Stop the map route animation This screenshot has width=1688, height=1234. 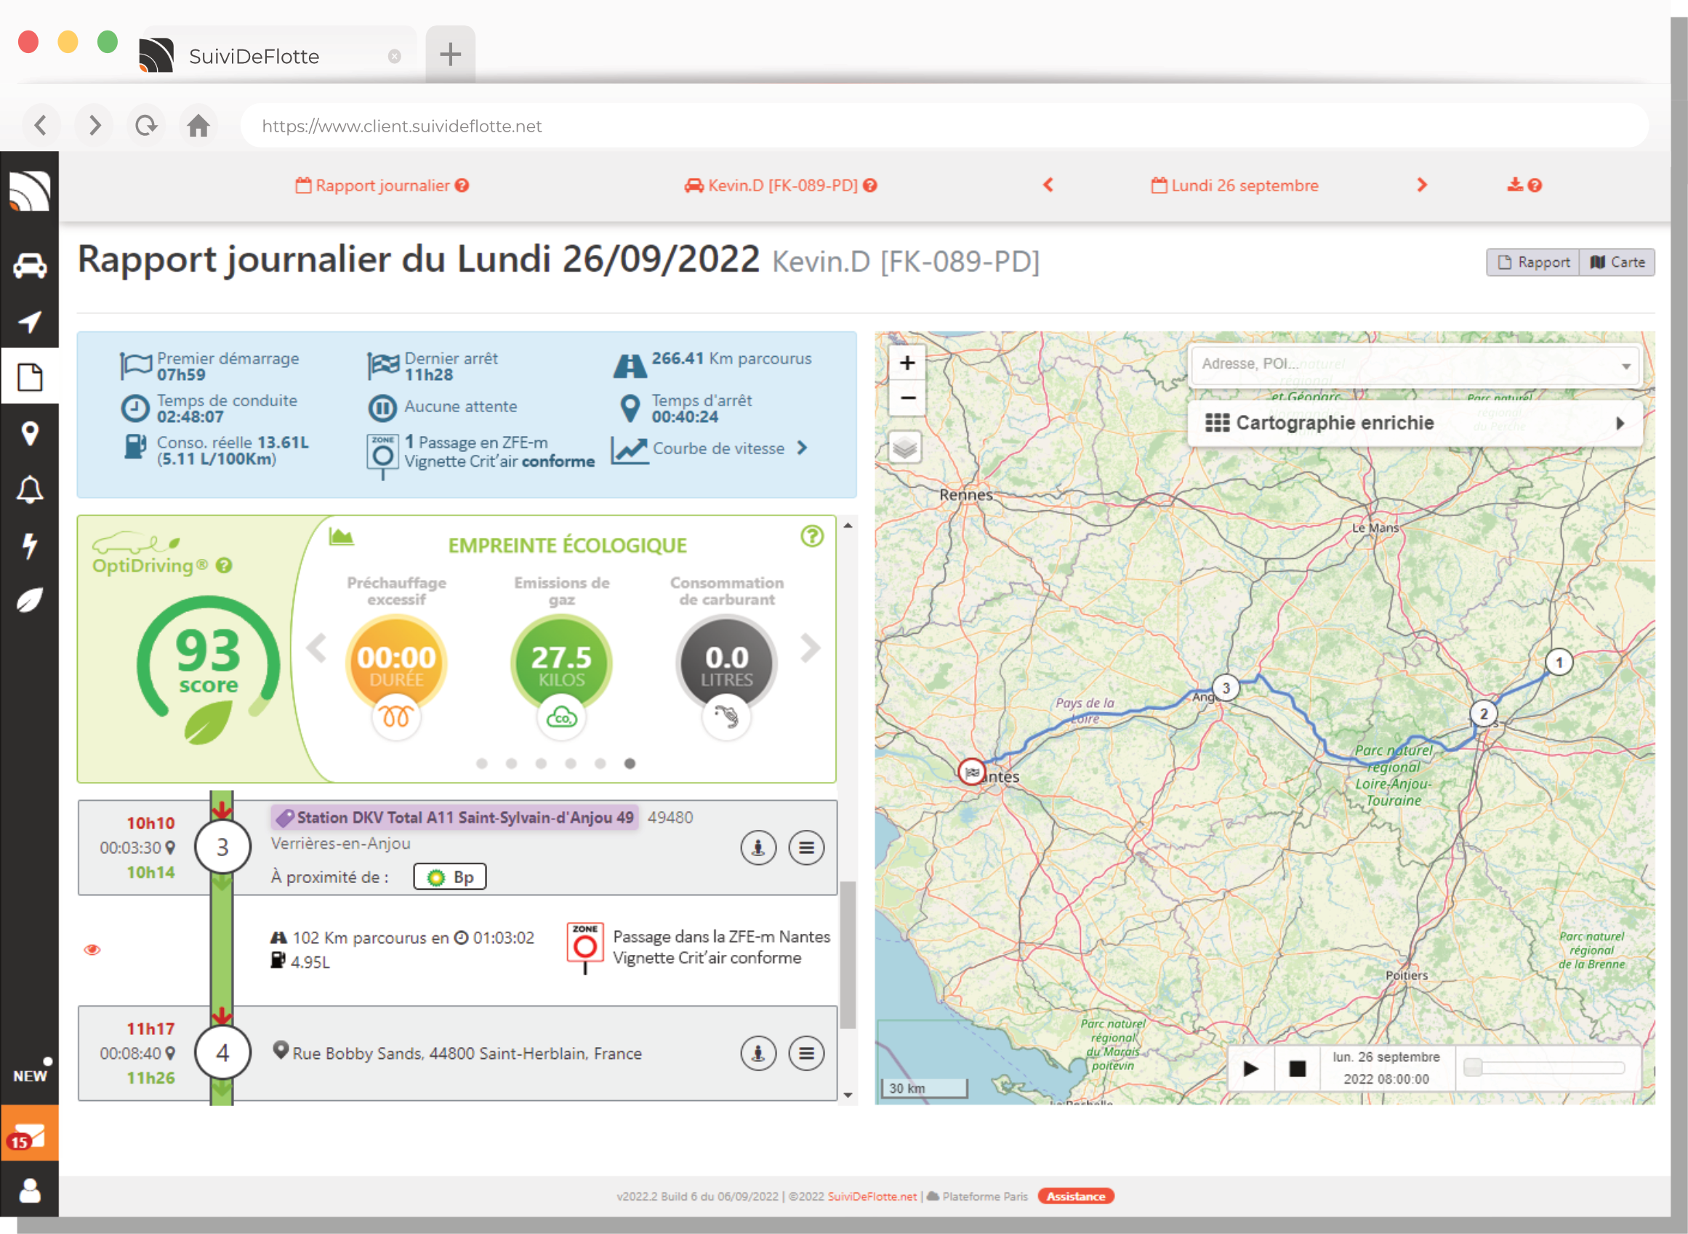tap(1297, 1068)
